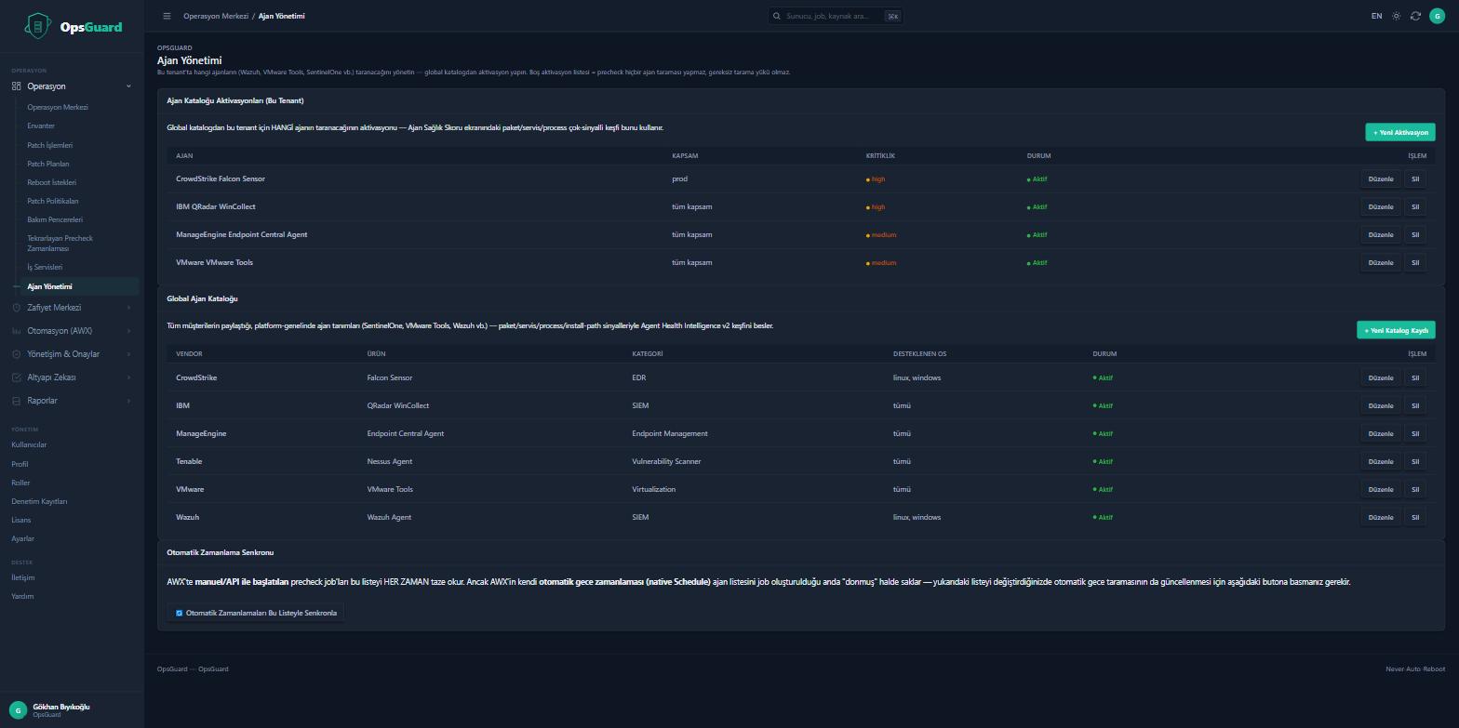Image resolution: width=1459 pixels, height=728 pixels.
Task: Open Profil link in sidebar
Action: 20,464
